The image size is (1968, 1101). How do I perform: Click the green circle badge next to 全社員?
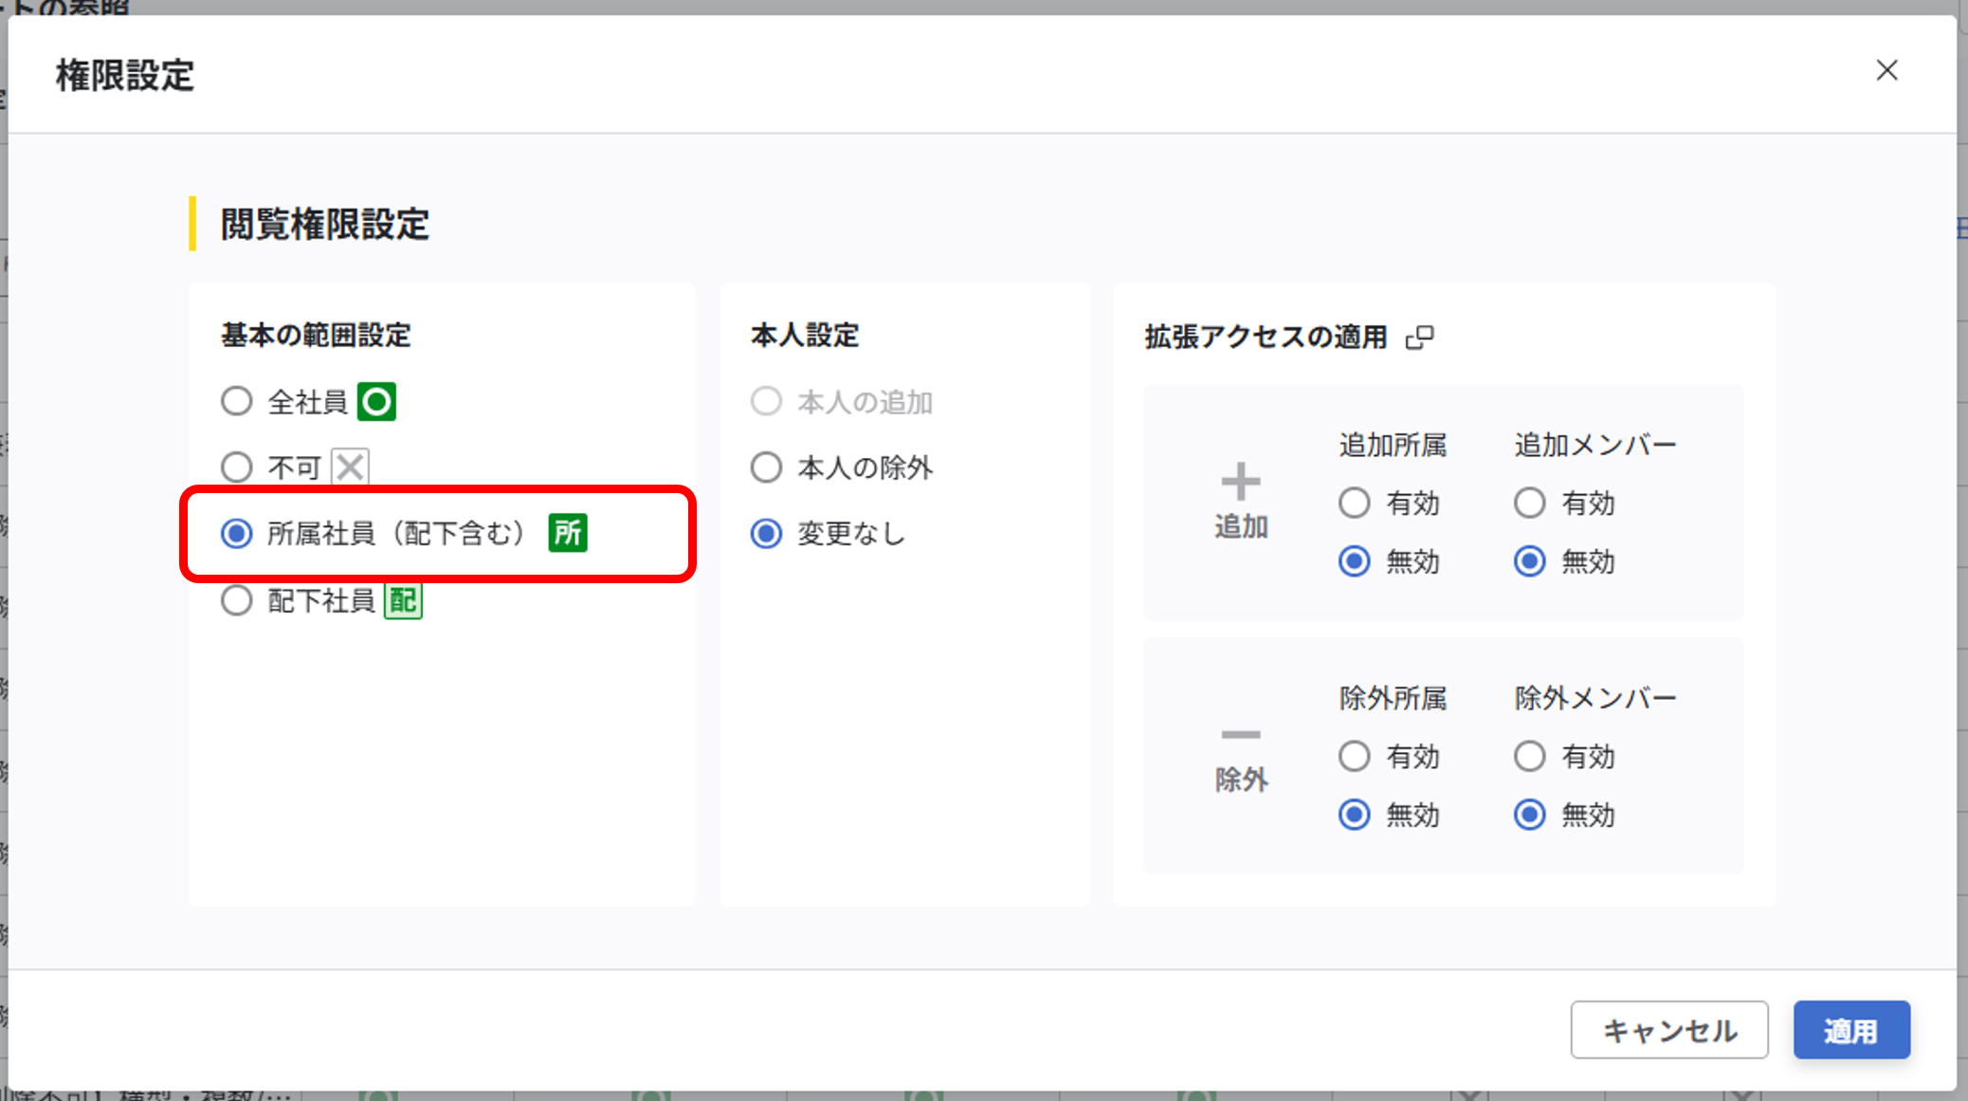[x=376, y=402]
